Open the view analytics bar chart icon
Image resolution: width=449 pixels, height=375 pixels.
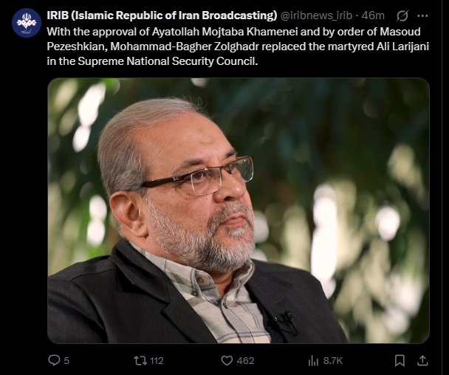pyautogui.click(x=313, y=361)
